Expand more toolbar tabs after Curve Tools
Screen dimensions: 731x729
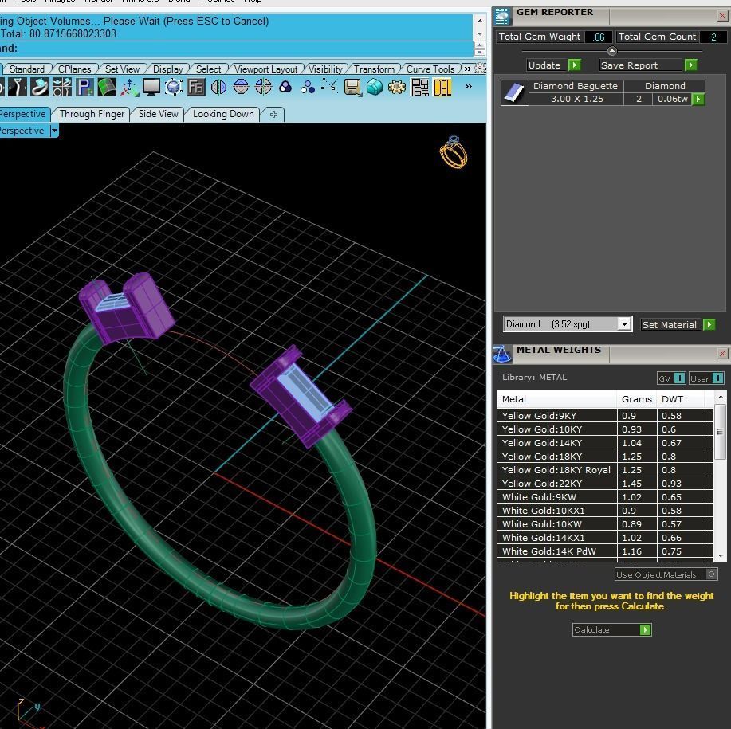click(x=467, y=69)
